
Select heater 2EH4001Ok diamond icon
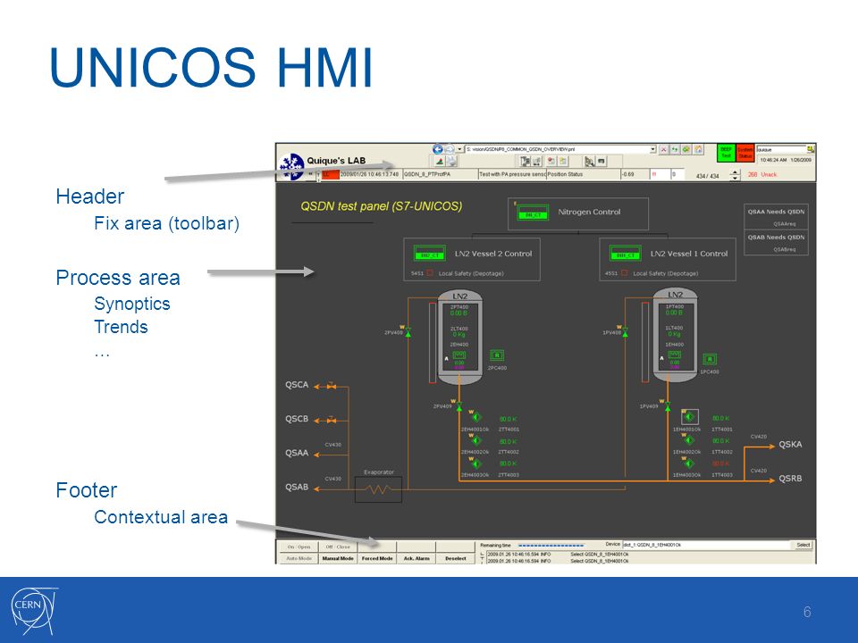pos(476,417)
